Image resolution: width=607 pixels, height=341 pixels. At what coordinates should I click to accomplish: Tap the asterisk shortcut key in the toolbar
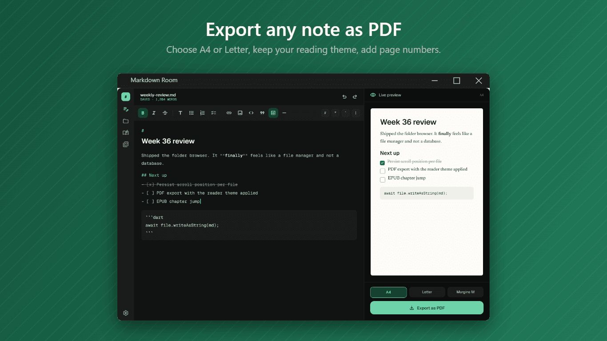(x=335, y=113)
